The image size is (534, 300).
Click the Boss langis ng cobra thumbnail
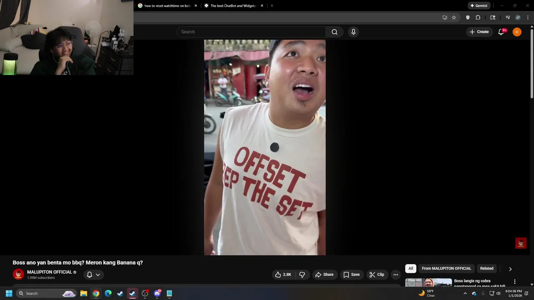(x=428, y=282)
